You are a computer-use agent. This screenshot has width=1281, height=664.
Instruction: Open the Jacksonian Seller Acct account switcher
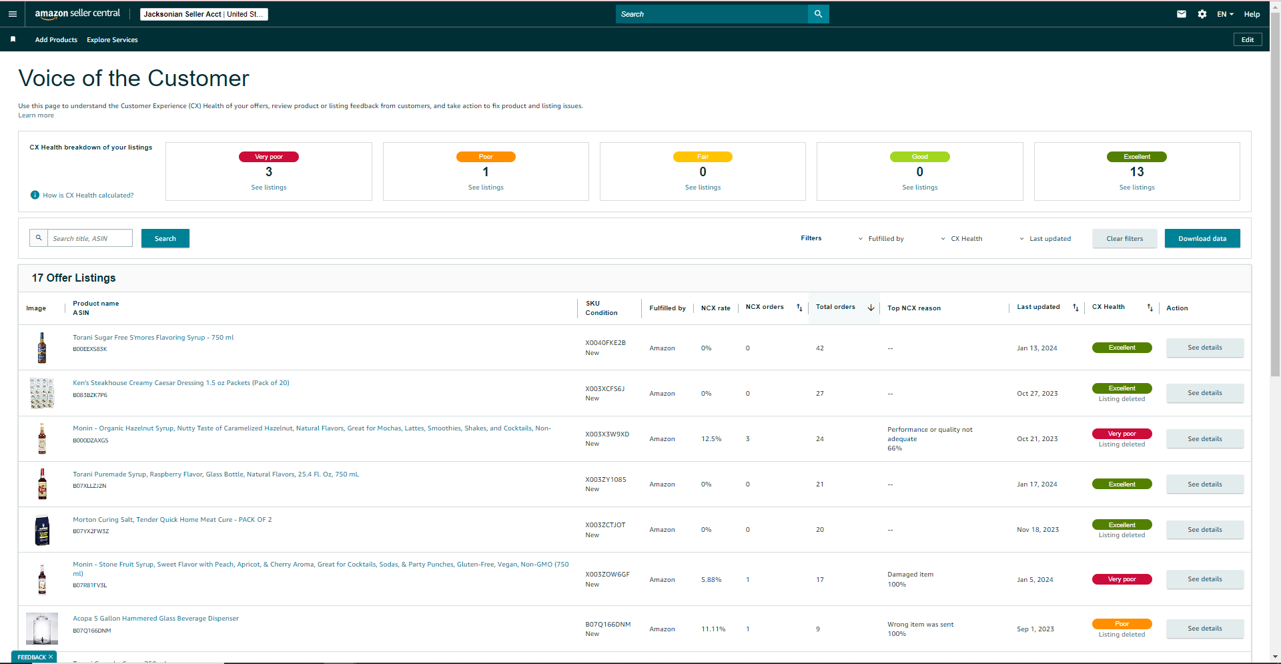coord(204,14)
